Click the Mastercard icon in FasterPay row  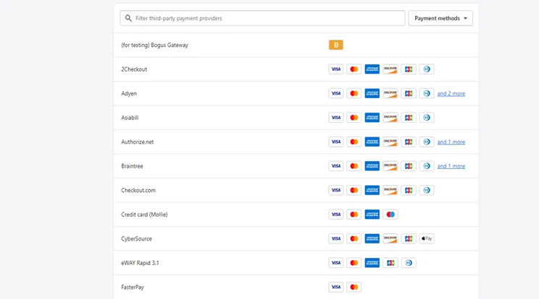click(x=354, y=287)
